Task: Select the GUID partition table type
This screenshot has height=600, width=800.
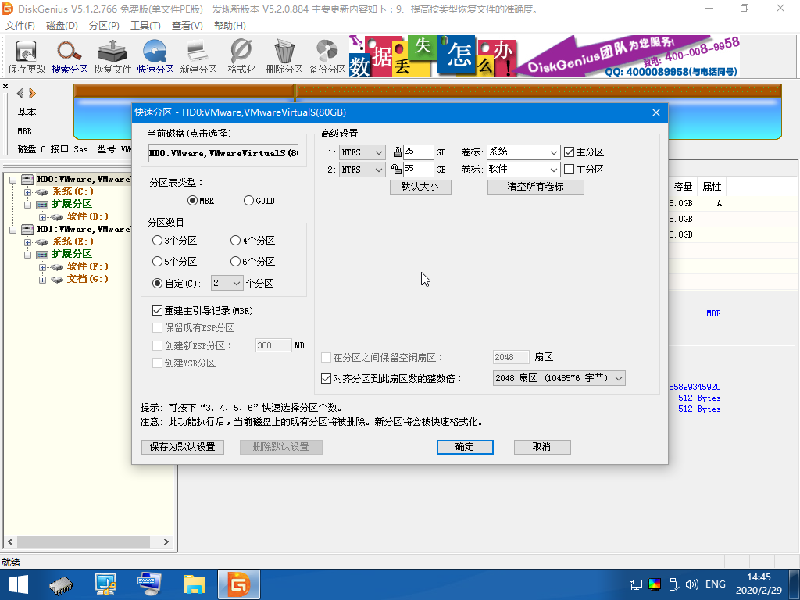Action: pos(248,201)
